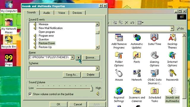190x107 pixels.
Task: Toggle Show volume control on the taskbar
Action: point(30,94)
